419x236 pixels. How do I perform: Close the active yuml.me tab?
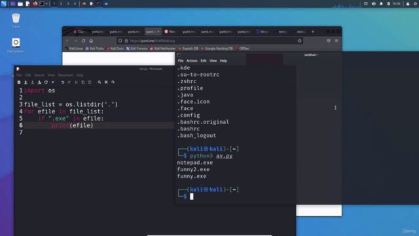(x=158, y=31)
